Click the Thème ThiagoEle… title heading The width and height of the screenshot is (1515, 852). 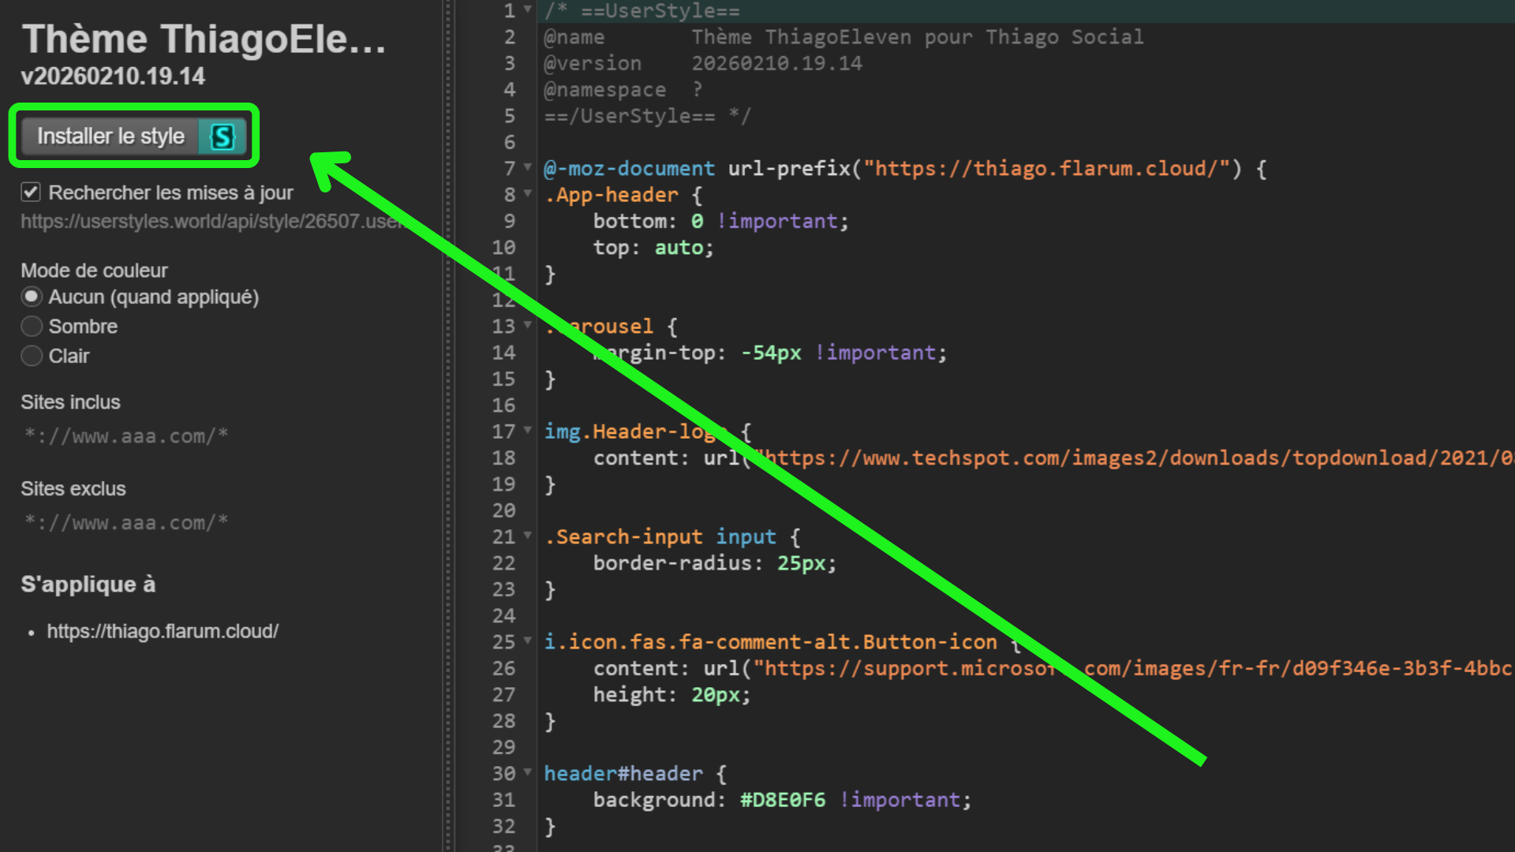pos(204,39)
